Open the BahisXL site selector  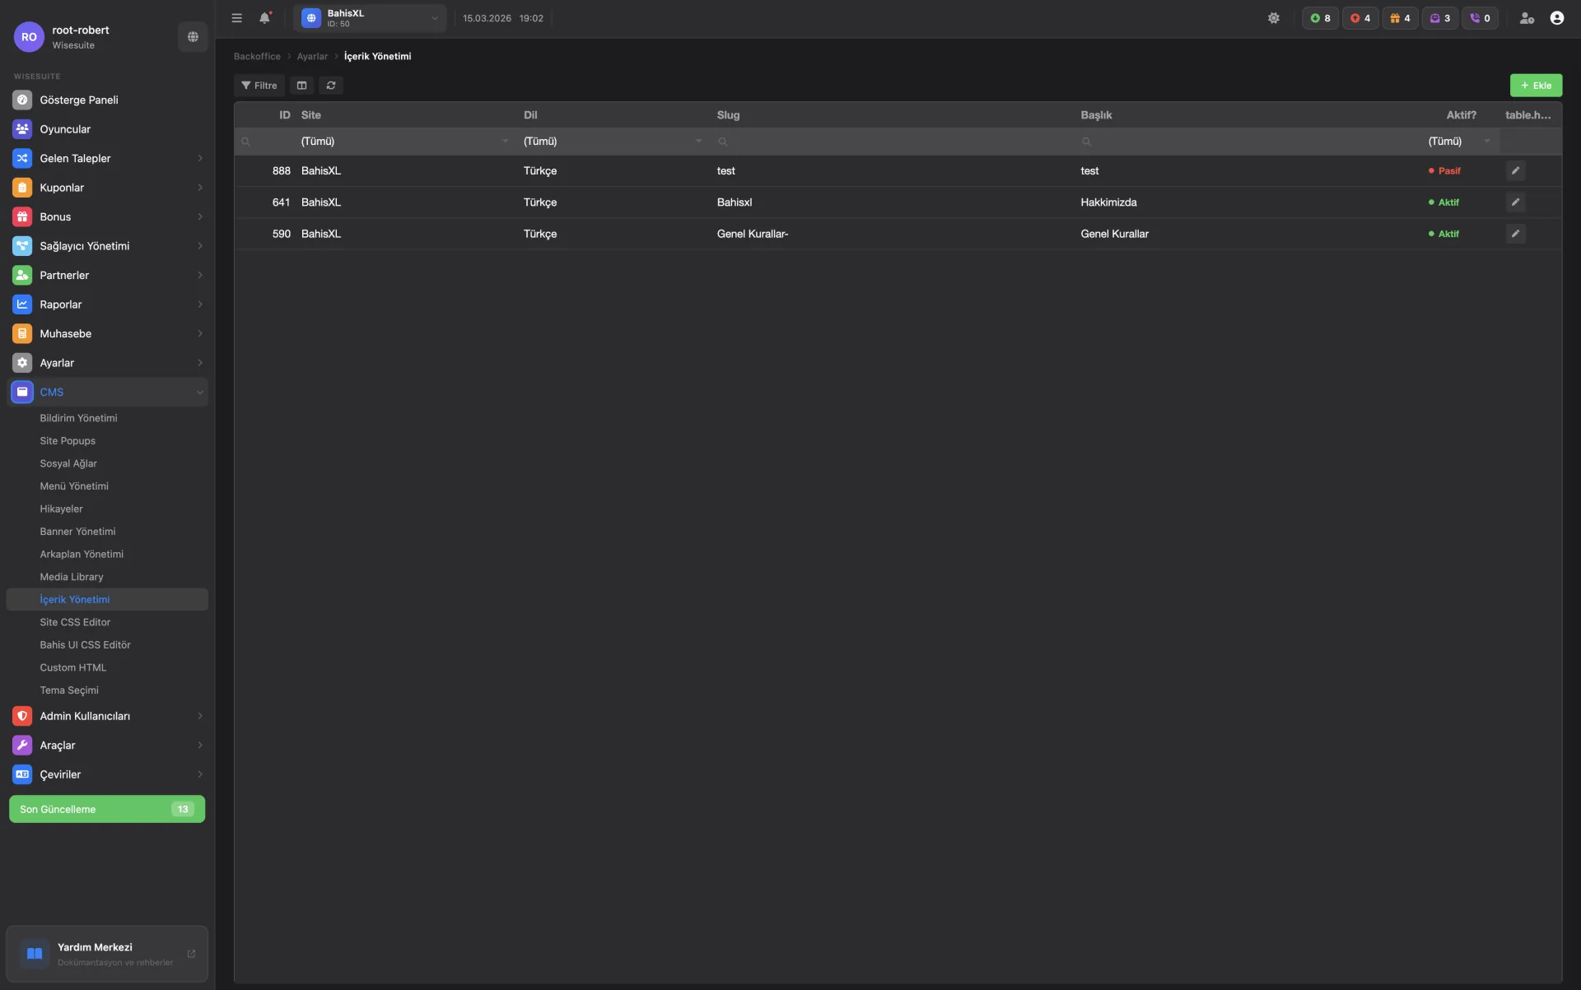(370, 18)
